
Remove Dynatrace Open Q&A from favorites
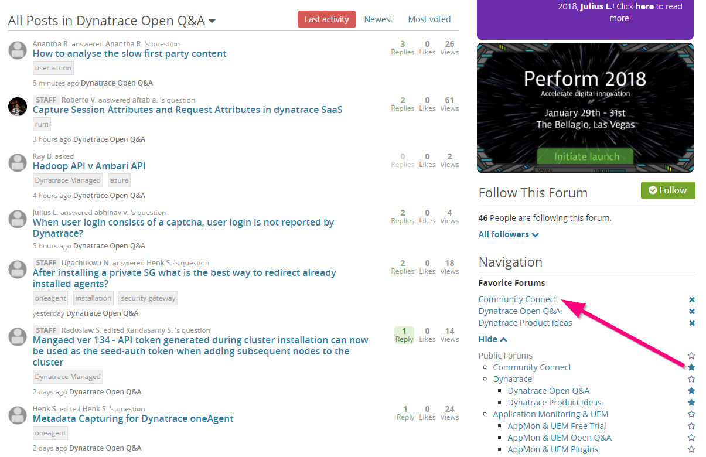(x=692, y=312)
